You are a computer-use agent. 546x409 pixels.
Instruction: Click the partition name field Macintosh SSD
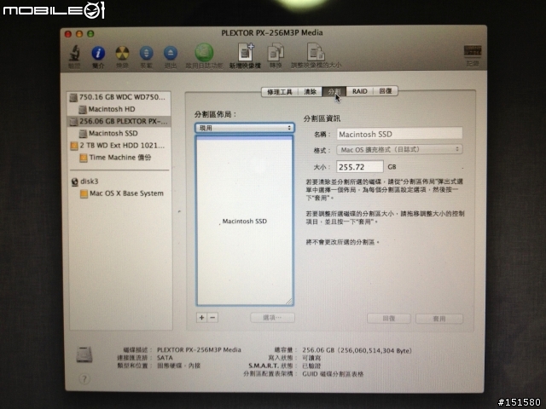point(399,134)
